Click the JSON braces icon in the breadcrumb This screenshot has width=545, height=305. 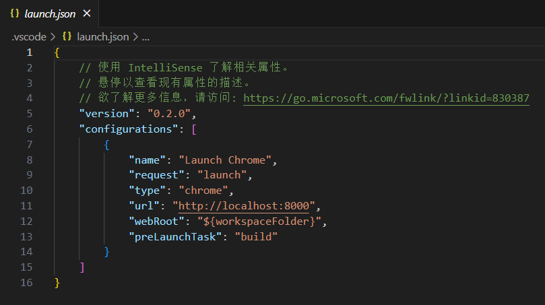point(67,37)
